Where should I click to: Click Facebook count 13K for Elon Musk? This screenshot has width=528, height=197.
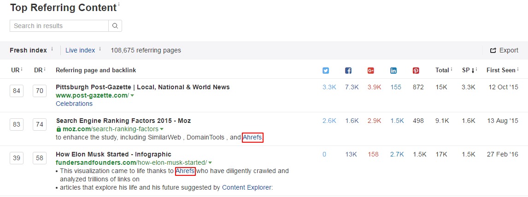coord(351,154)
